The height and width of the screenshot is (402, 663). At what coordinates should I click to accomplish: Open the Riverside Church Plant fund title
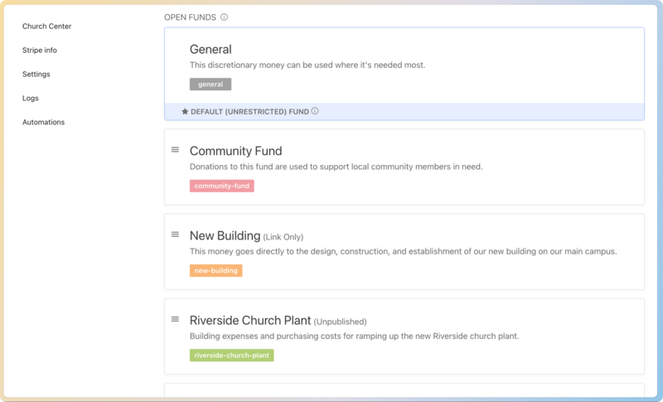tap(249, 320)
